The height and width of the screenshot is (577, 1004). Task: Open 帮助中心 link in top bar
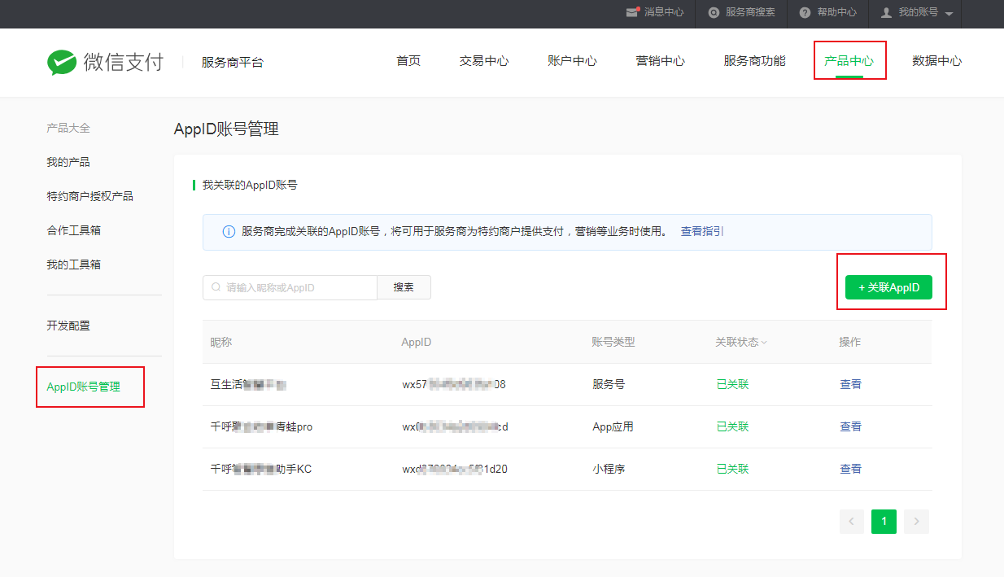pyautogui.click(x=836, y=12)
